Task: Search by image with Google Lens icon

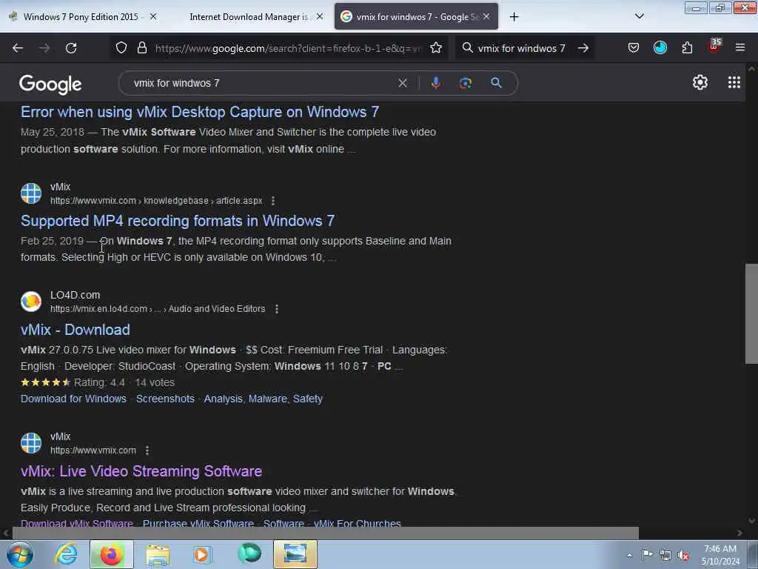Action: (465, 83)
